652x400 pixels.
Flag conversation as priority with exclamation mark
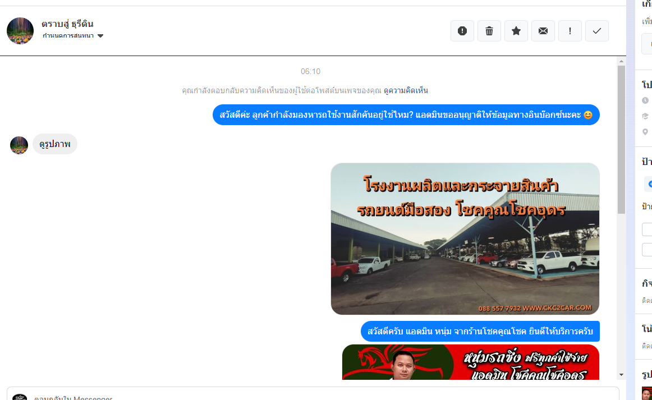570,31
